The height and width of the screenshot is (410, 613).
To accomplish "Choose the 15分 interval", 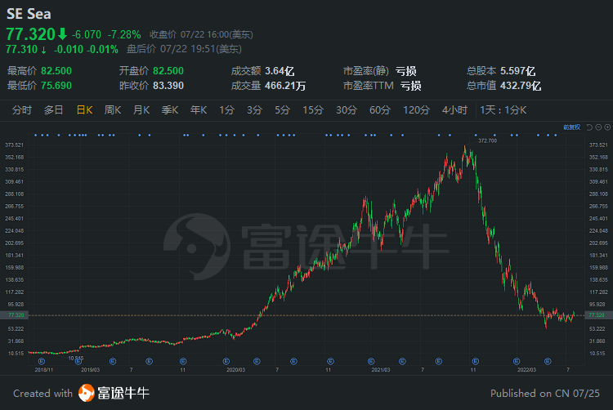I will click(x=313, y=110).
